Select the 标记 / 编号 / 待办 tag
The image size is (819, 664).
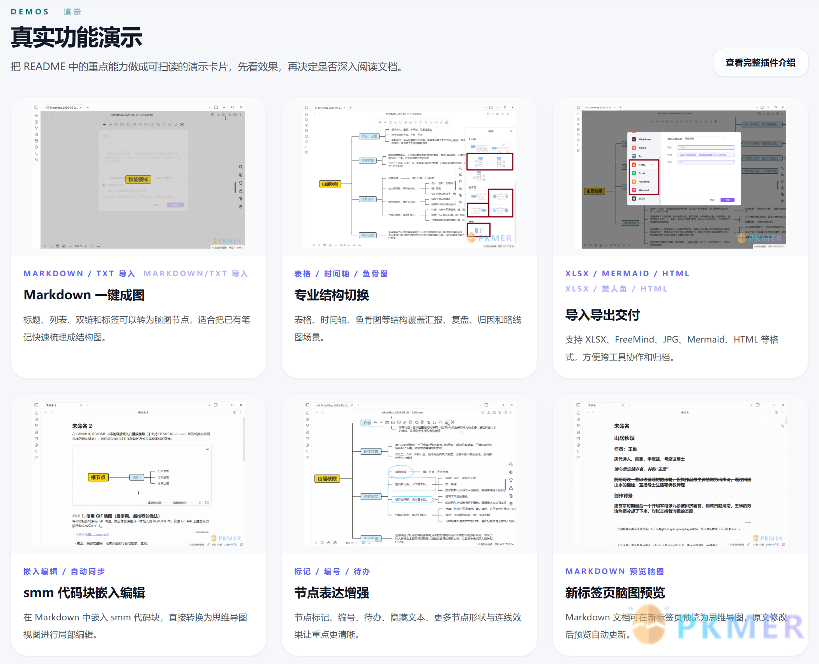332,571
